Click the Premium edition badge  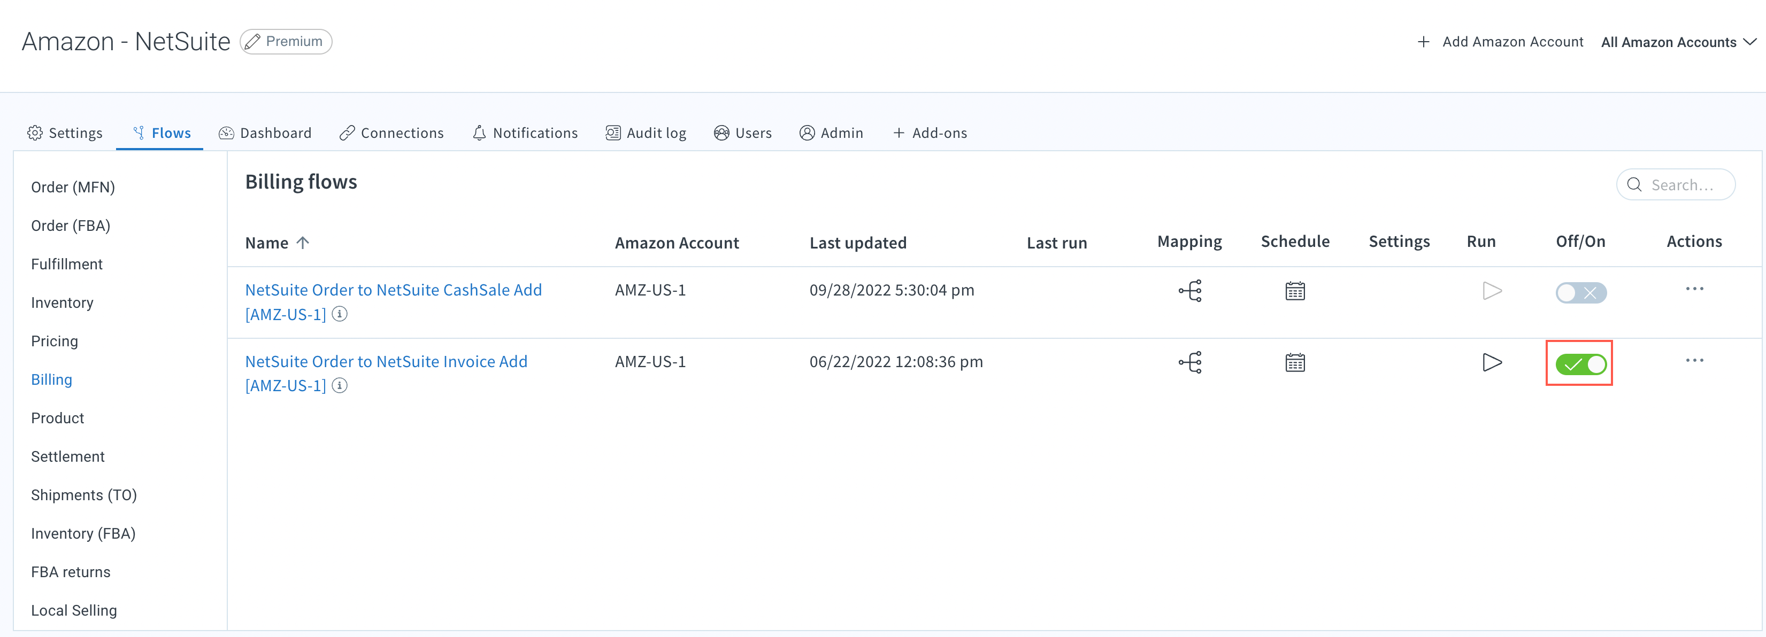pos(286,42)
